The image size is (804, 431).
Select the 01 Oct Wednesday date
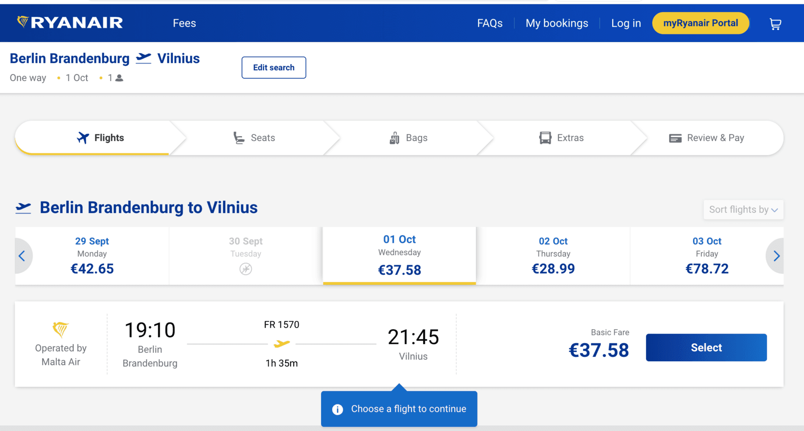point(400,255)
